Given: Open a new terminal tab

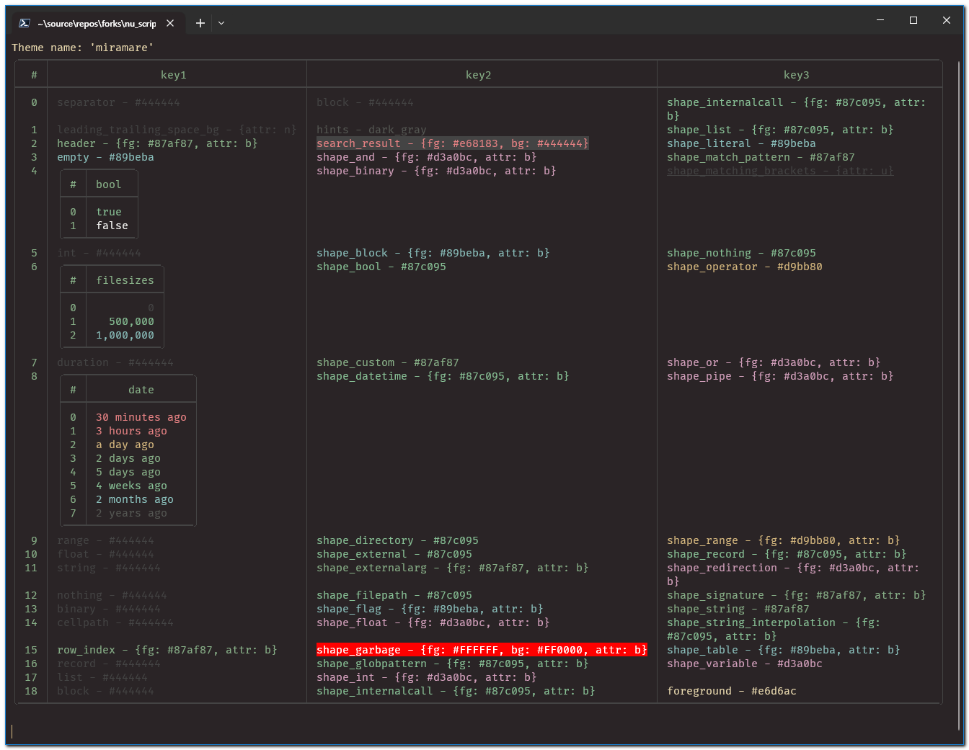Looking at the screenshot, I should 200,23.
